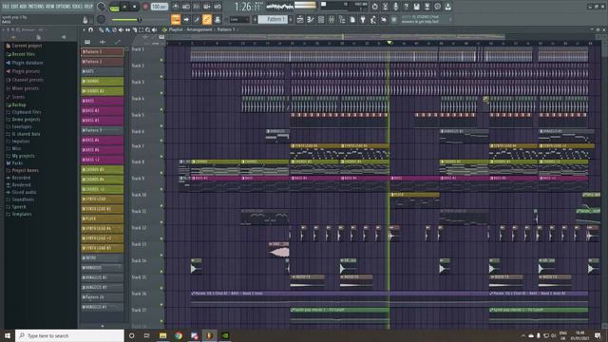The image size is (608, 342).
Task: Select the playlist Paint brush tool
Action: pyautogui.click(x=107, y=29)
